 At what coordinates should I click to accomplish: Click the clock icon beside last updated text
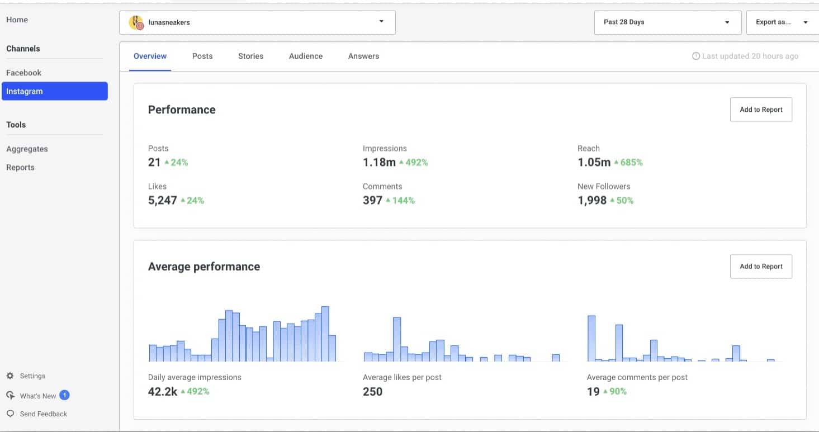(x=695, y=56)
